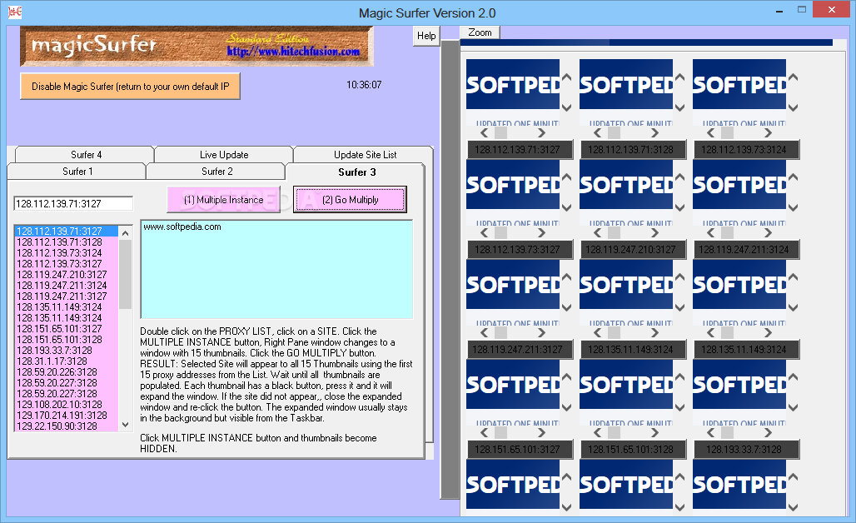
Task: Click left arrow under thumbnail above 128.112.139.71:3127 button
Action: coord(485,132)
